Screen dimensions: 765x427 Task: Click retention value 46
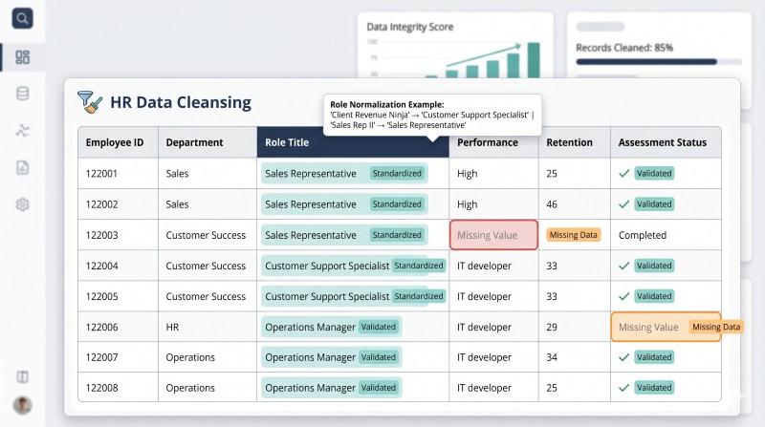point(552,204)
